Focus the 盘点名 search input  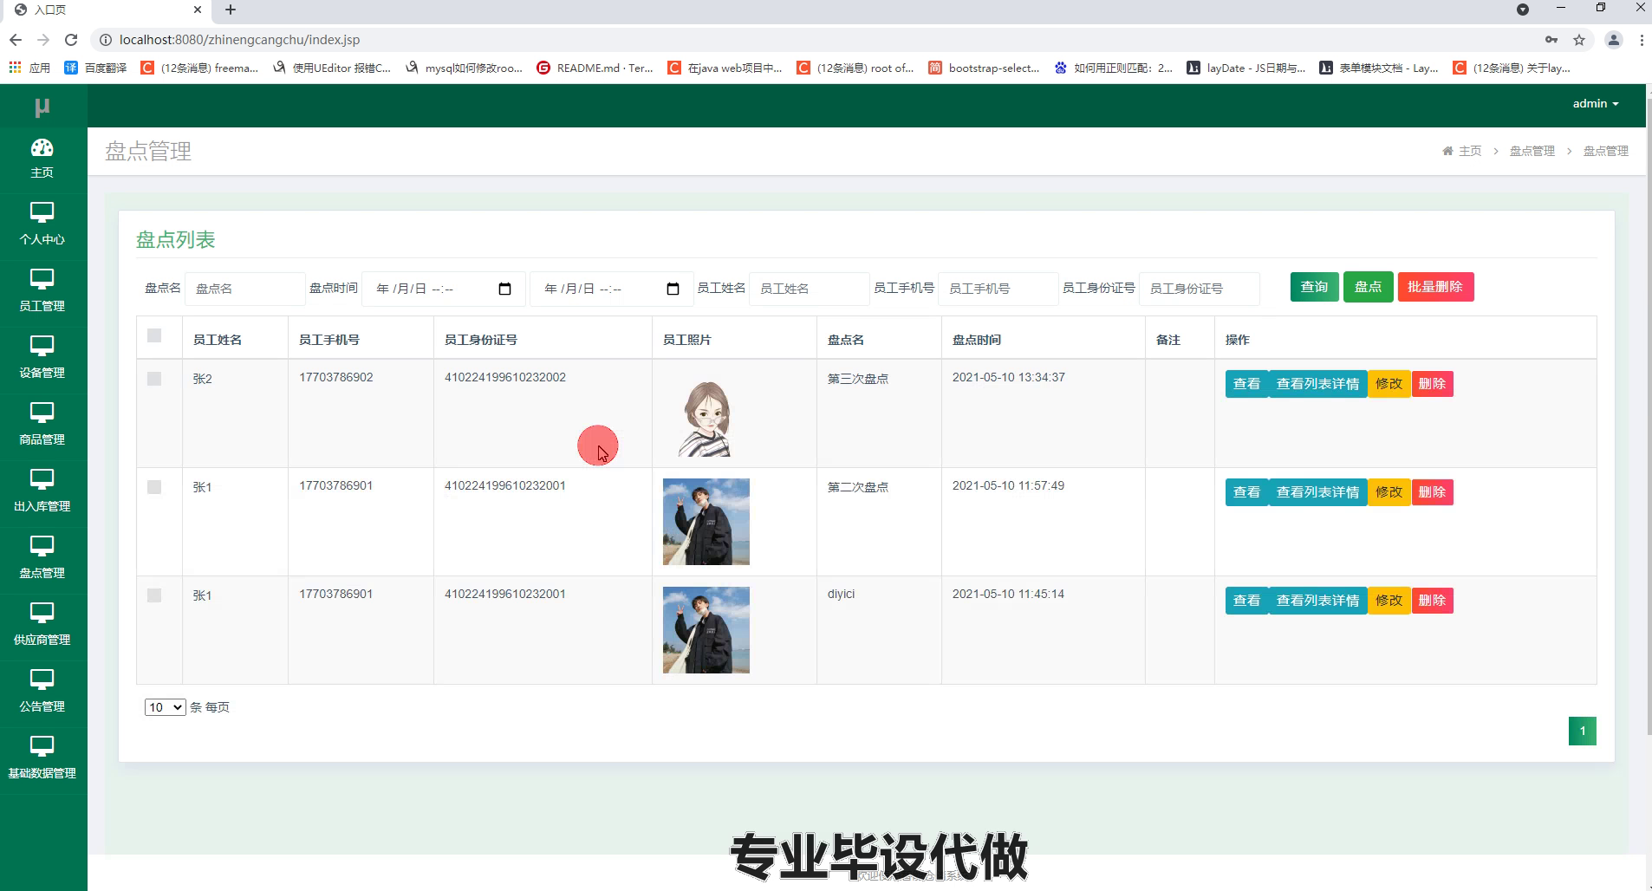[244, 289]
